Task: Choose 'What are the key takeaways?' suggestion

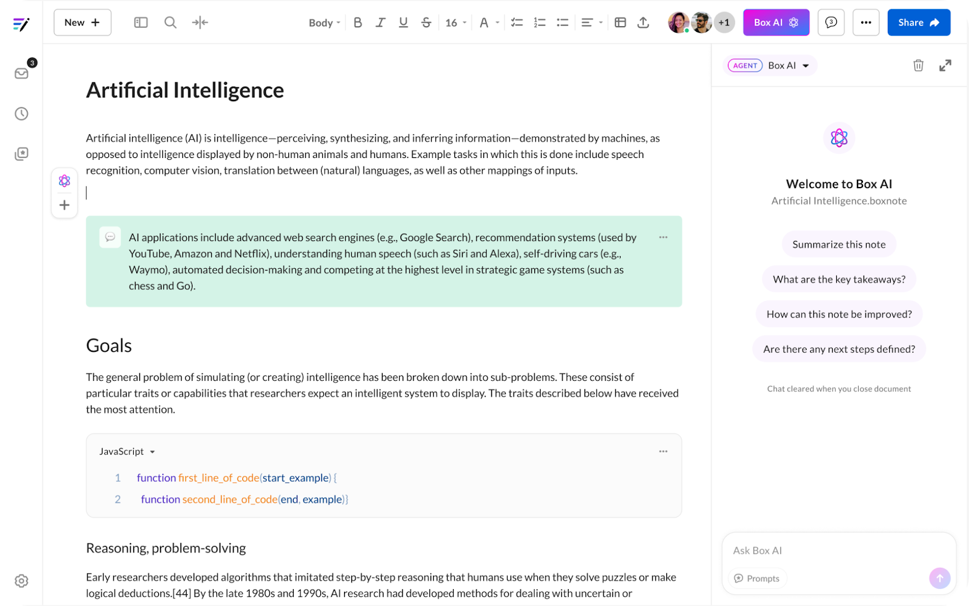Action: tap(839, 279)
